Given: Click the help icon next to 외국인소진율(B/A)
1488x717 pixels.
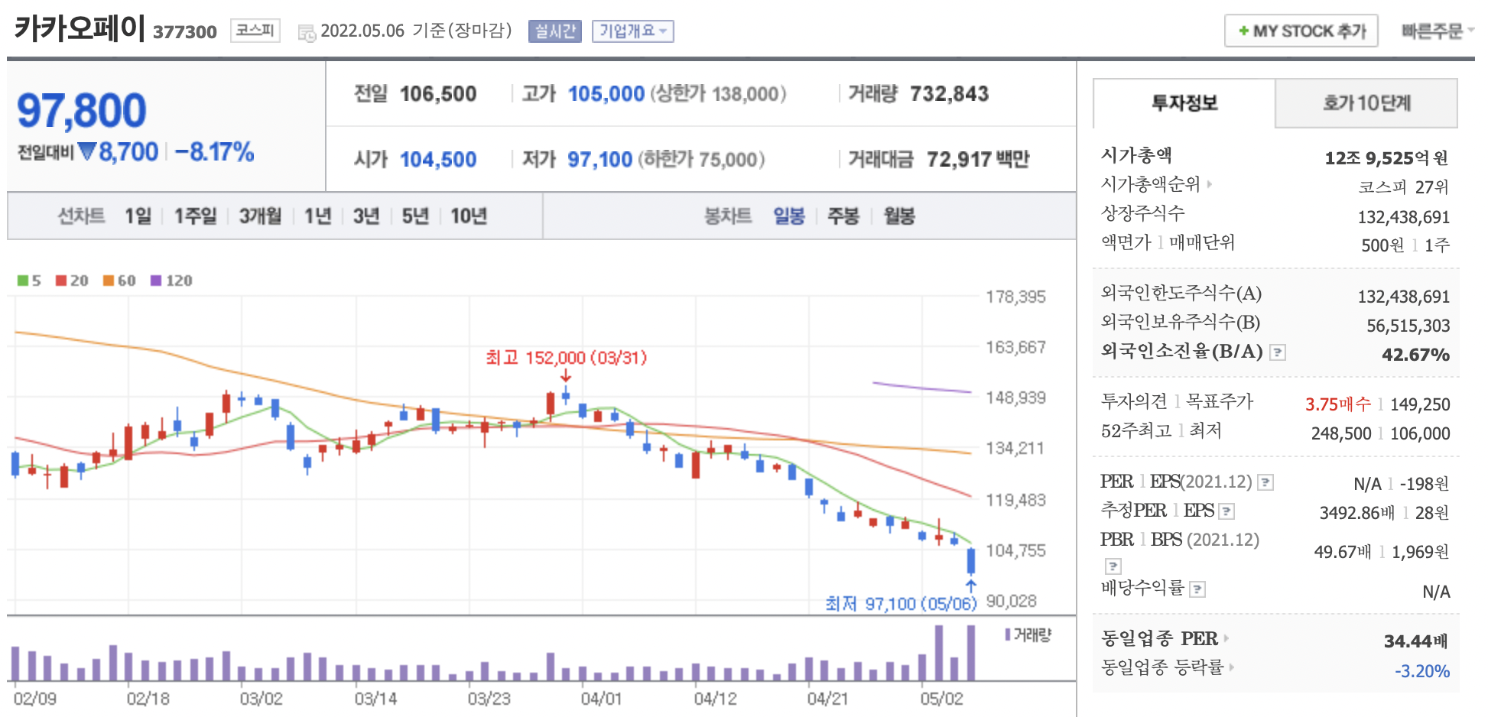Looking at the screenshot, I should point(1278,352).
